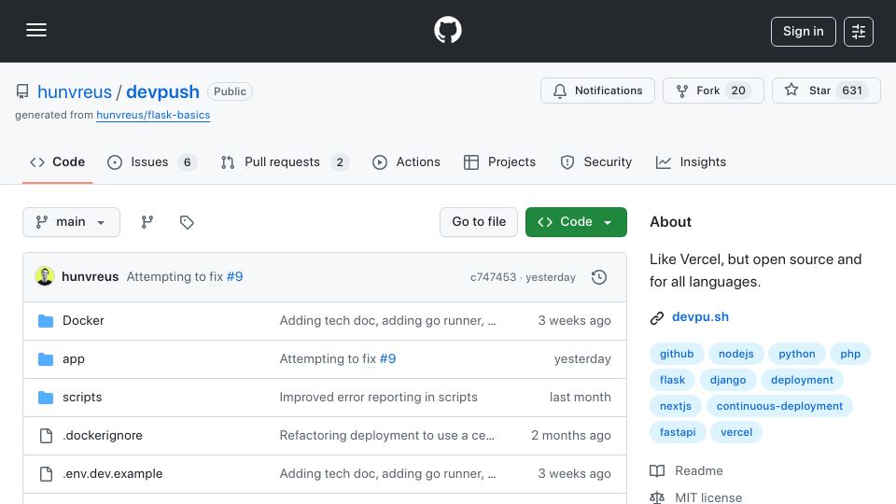The width and height of the screenshot is (896, 504).
Task: Open the Docker folder
Action: click(83, 320)
